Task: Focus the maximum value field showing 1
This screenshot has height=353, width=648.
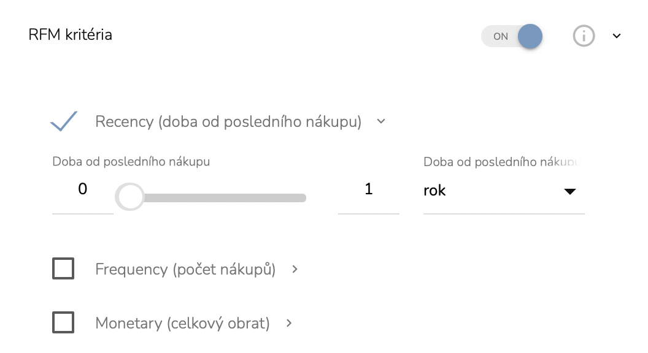Action: 368,189
